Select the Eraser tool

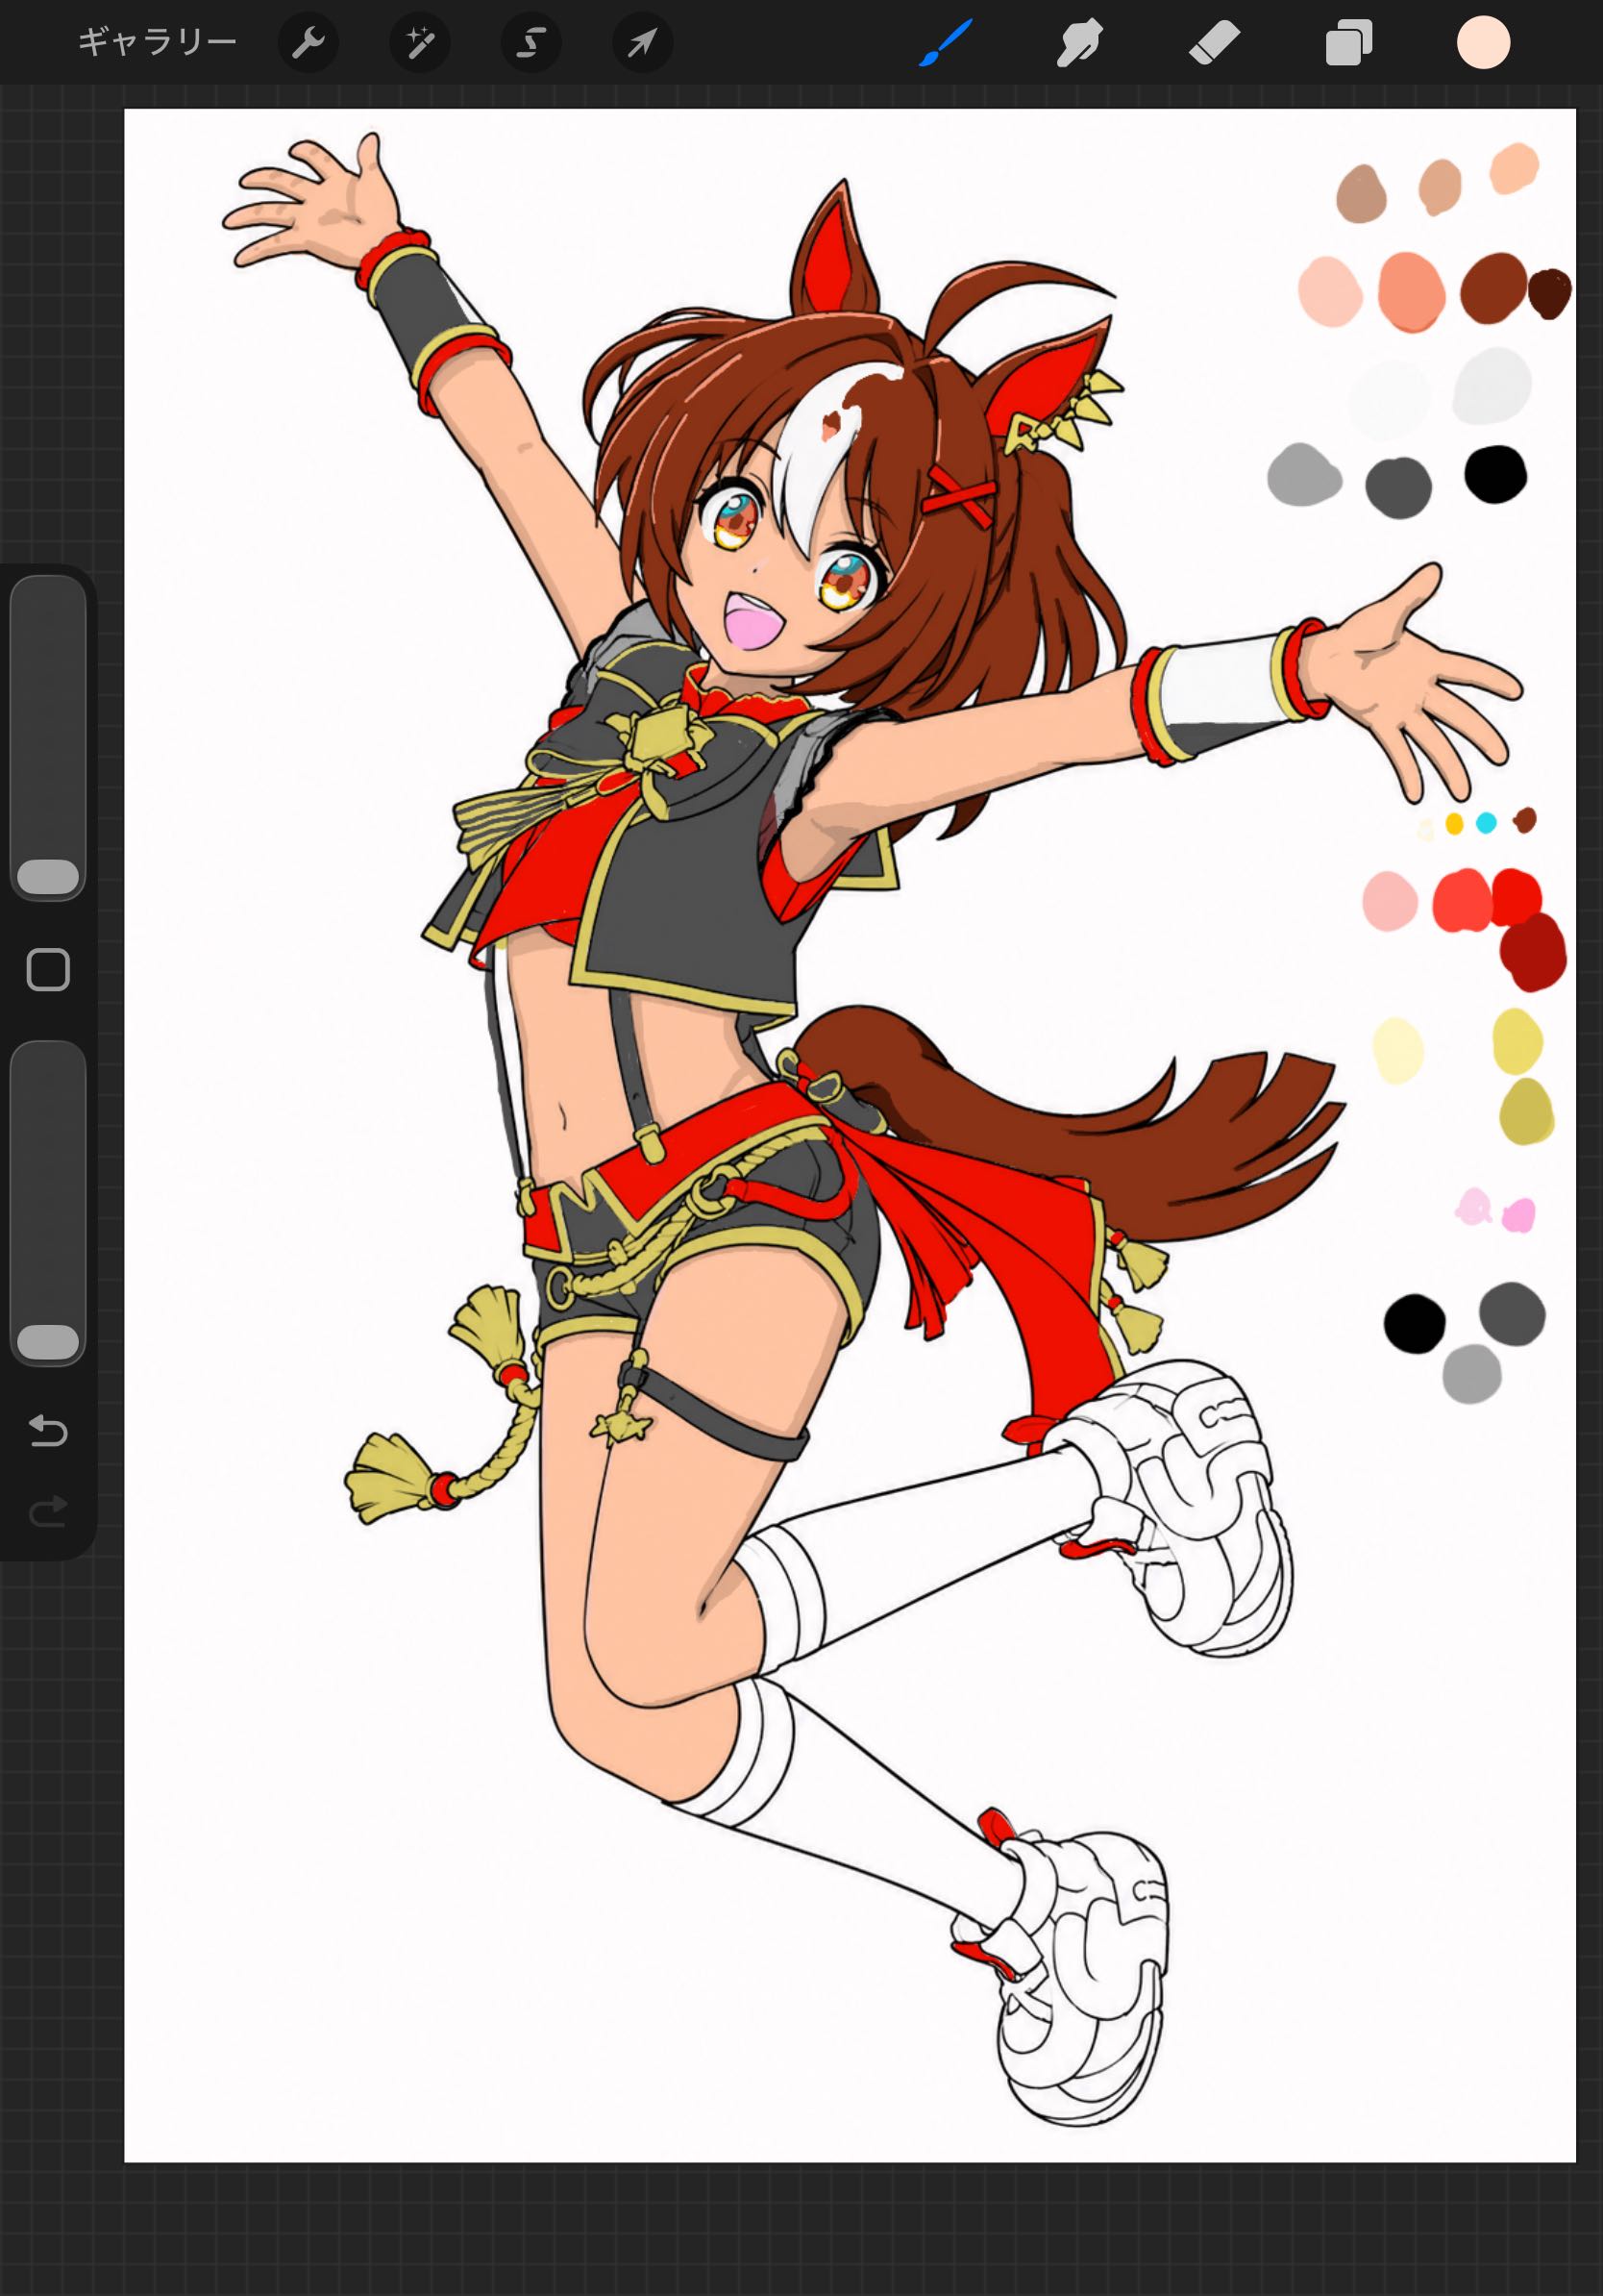point(1214,43)
